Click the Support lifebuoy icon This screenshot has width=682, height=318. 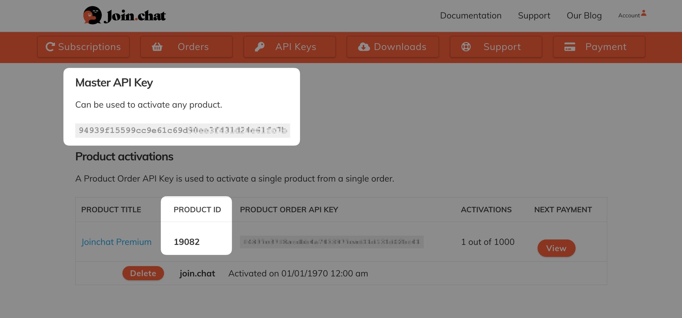click(x=466, y=47)
